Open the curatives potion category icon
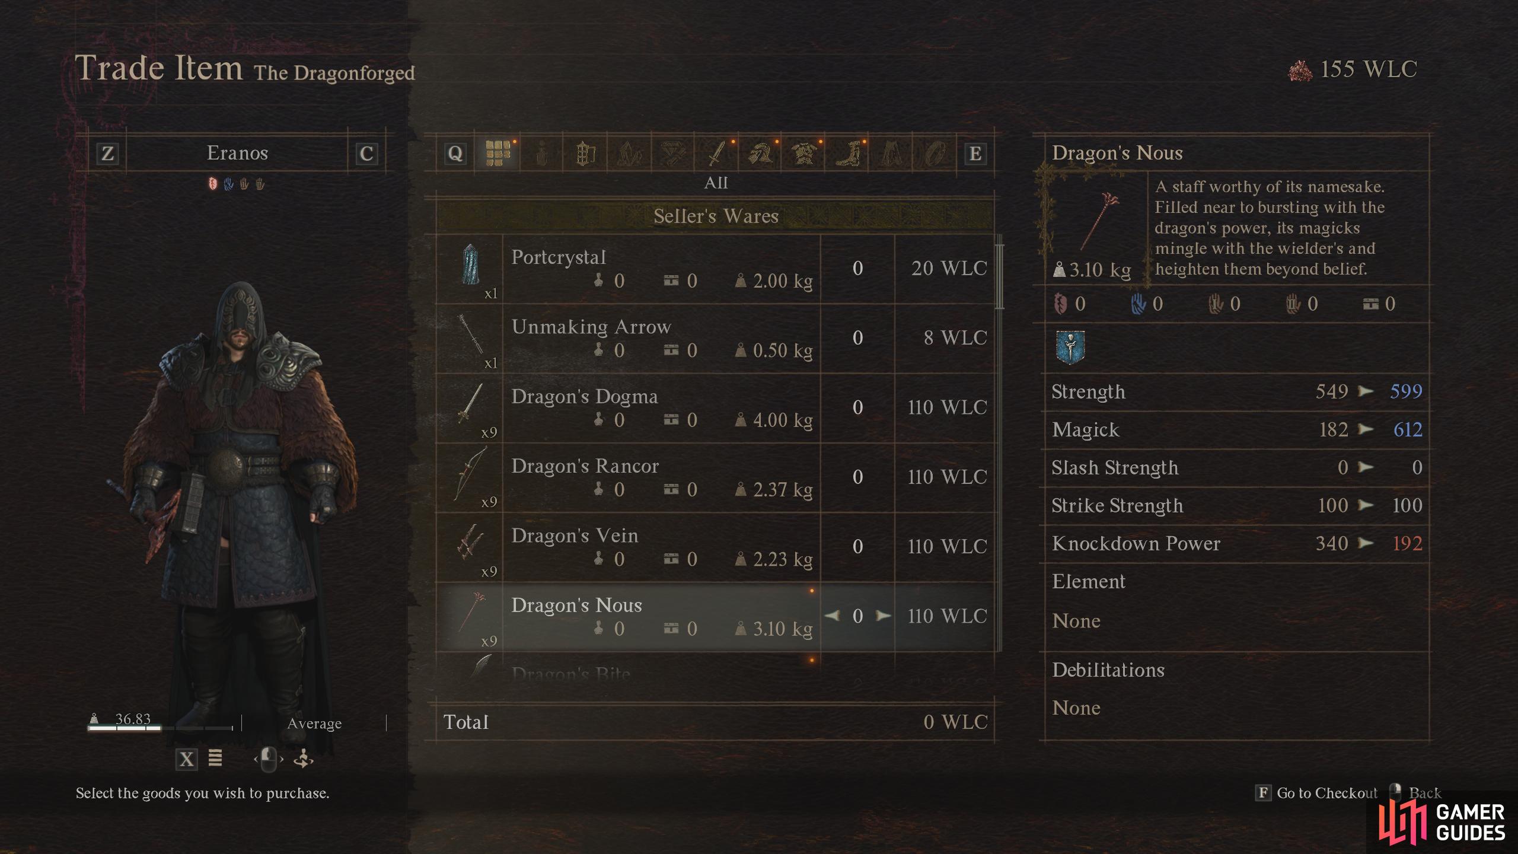Screen dimensions: 1518x854 coord(541,154)
